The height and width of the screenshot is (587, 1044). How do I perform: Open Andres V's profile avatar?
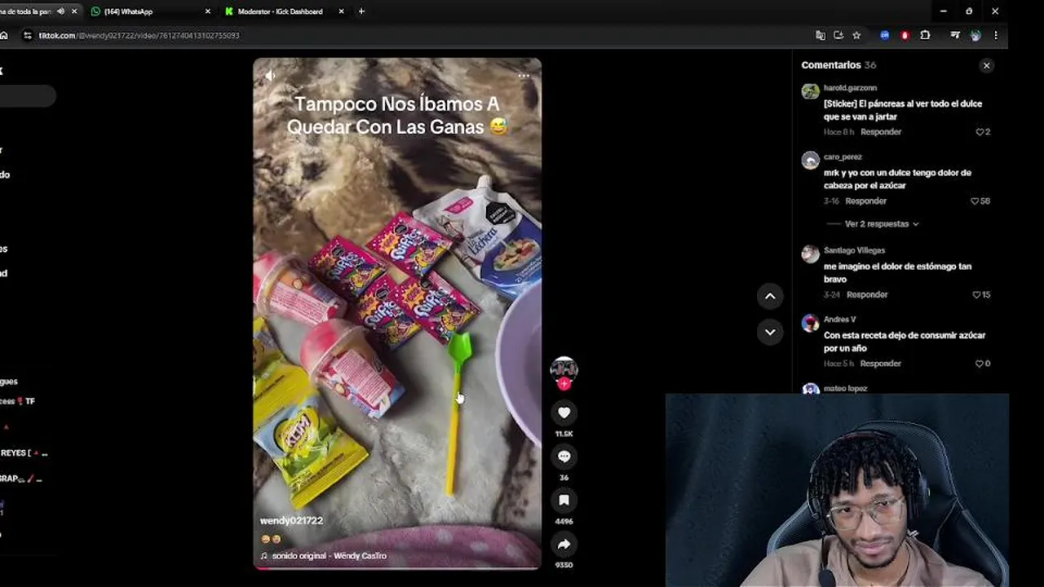click(810, 323)
